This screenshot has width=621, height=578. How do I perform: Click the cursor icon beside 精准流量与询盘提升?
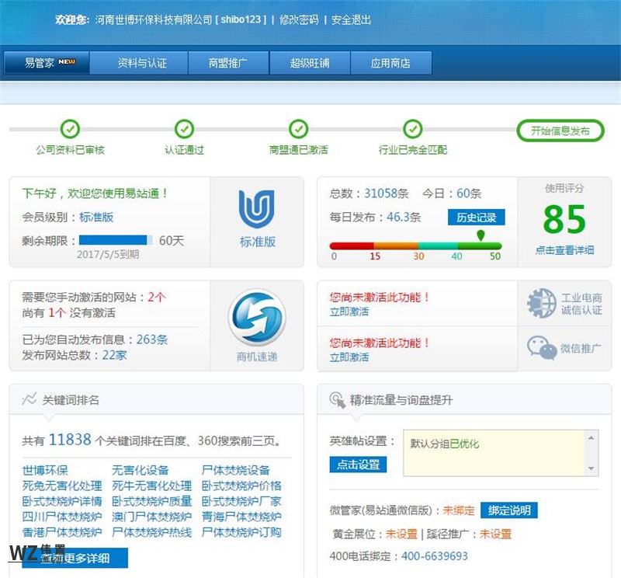335,399
